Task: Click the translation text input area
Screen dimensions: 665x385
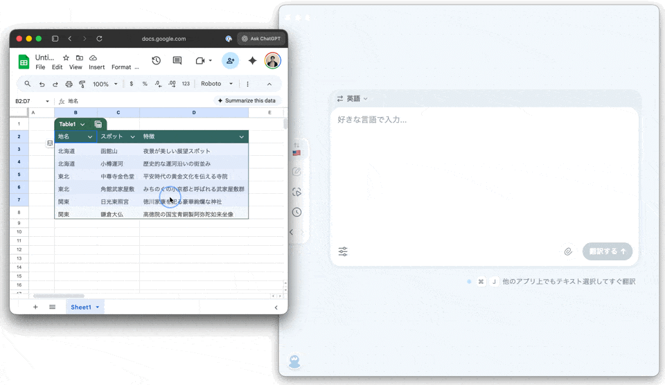Action: point(484,173)
